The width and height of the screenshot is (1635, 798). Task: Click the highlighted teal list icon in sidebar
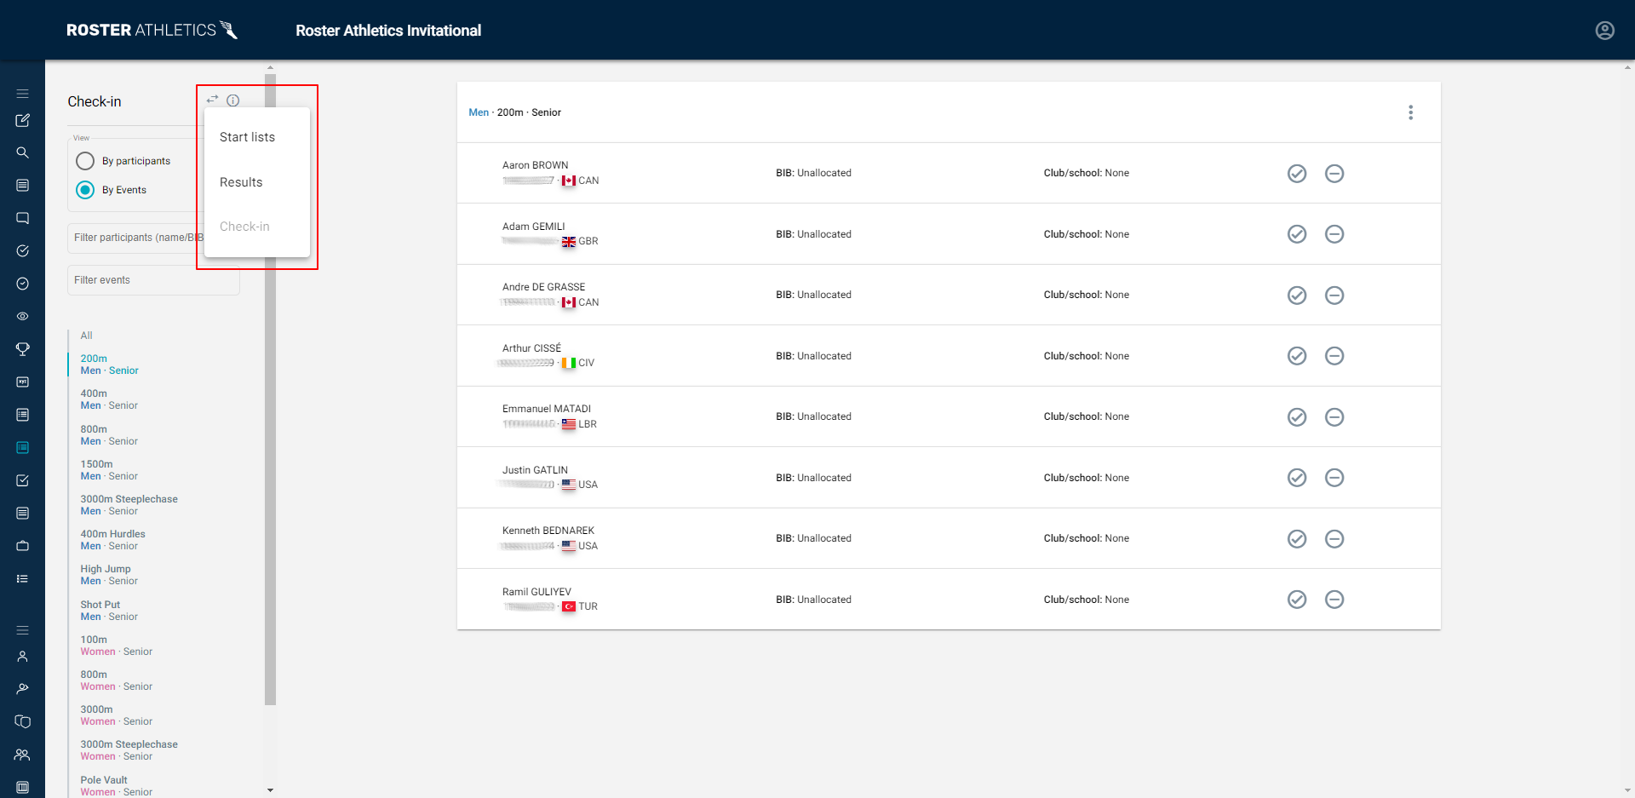point(23,447)
